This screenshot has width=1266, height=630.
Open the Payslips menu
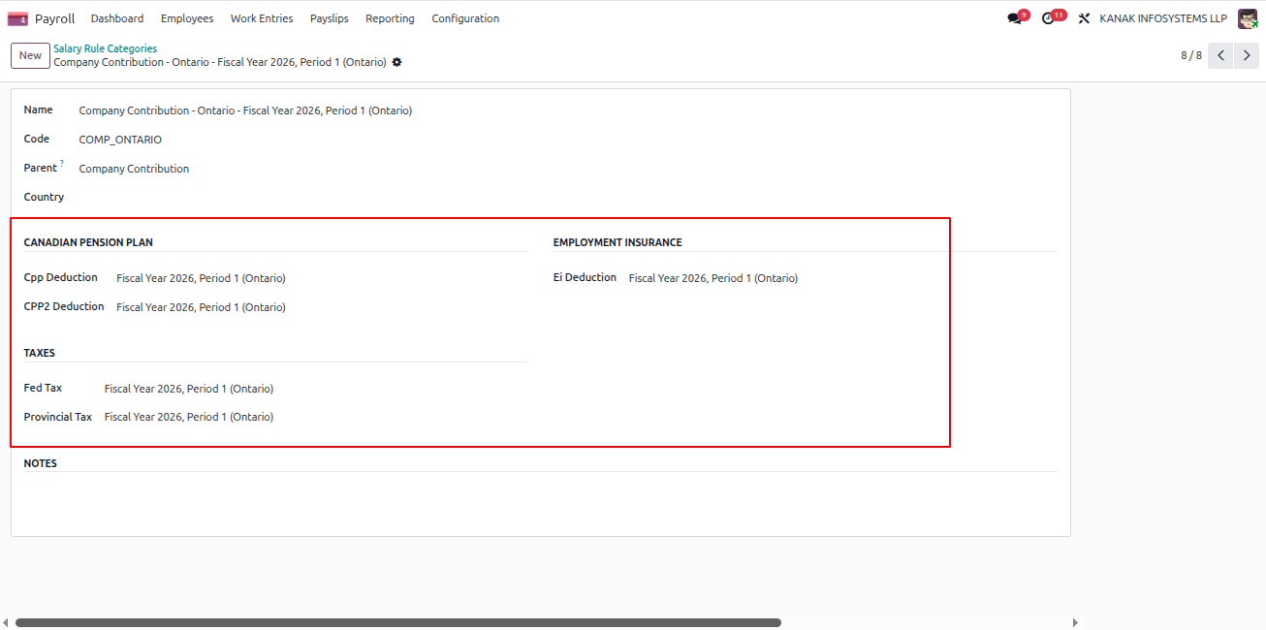pyautogui.click(x=330, y=18)
